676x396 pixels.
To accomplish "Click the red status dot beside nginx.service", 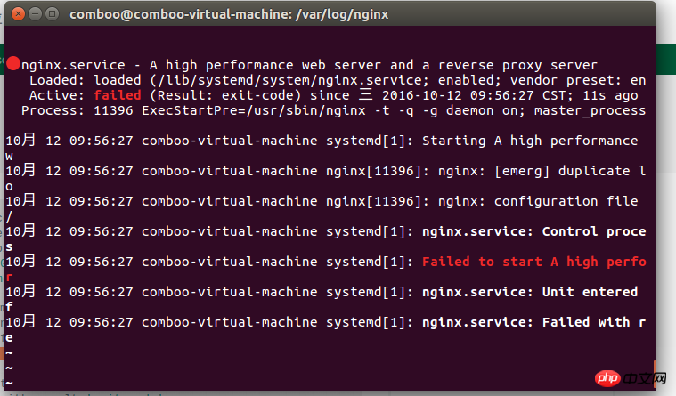I will pyautogui.click(x=13, y=64).
